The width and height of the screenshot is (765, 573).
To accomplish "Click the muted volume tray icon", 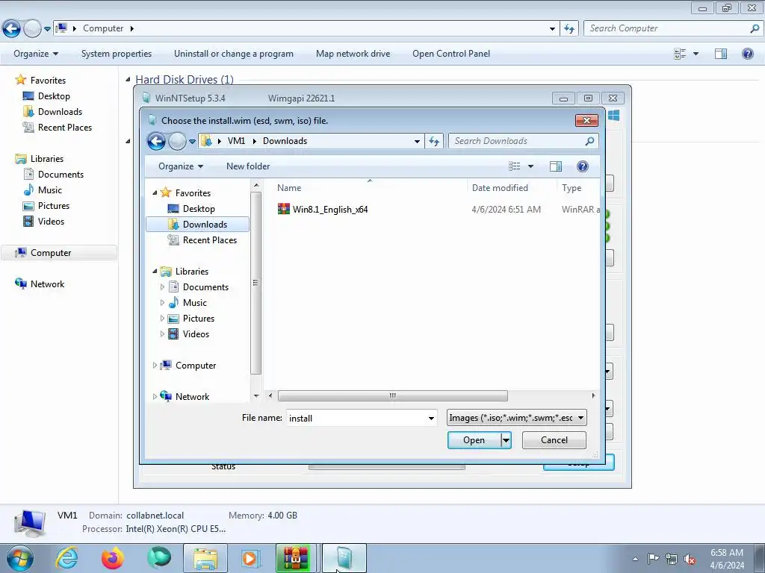I will pyautogui.click(x=690, y=558).
